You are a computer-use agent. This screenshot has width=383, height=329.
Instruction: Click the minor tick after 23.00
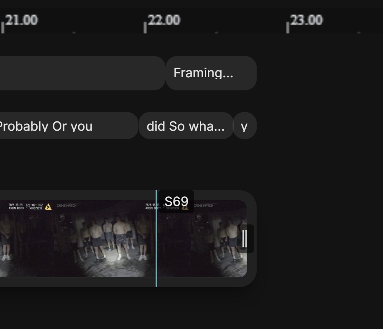click(x=359, y=32)
